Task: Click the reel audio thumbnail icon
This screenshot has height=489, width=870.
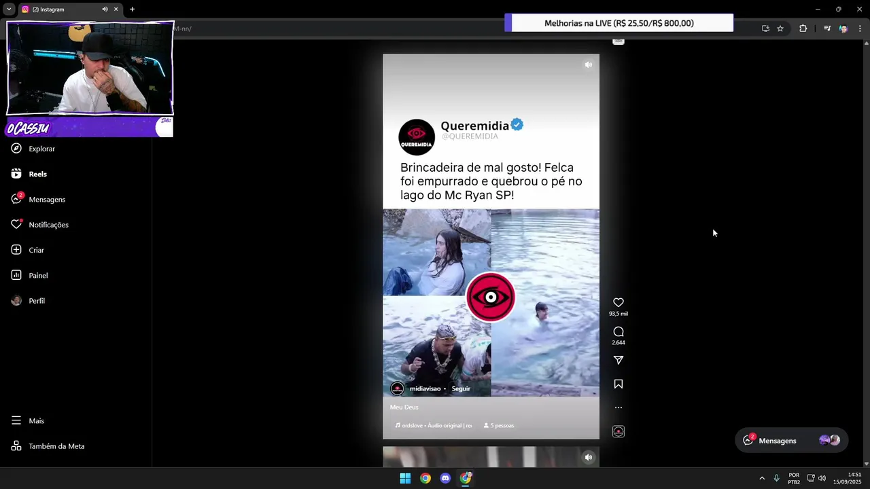Action: 619,431
